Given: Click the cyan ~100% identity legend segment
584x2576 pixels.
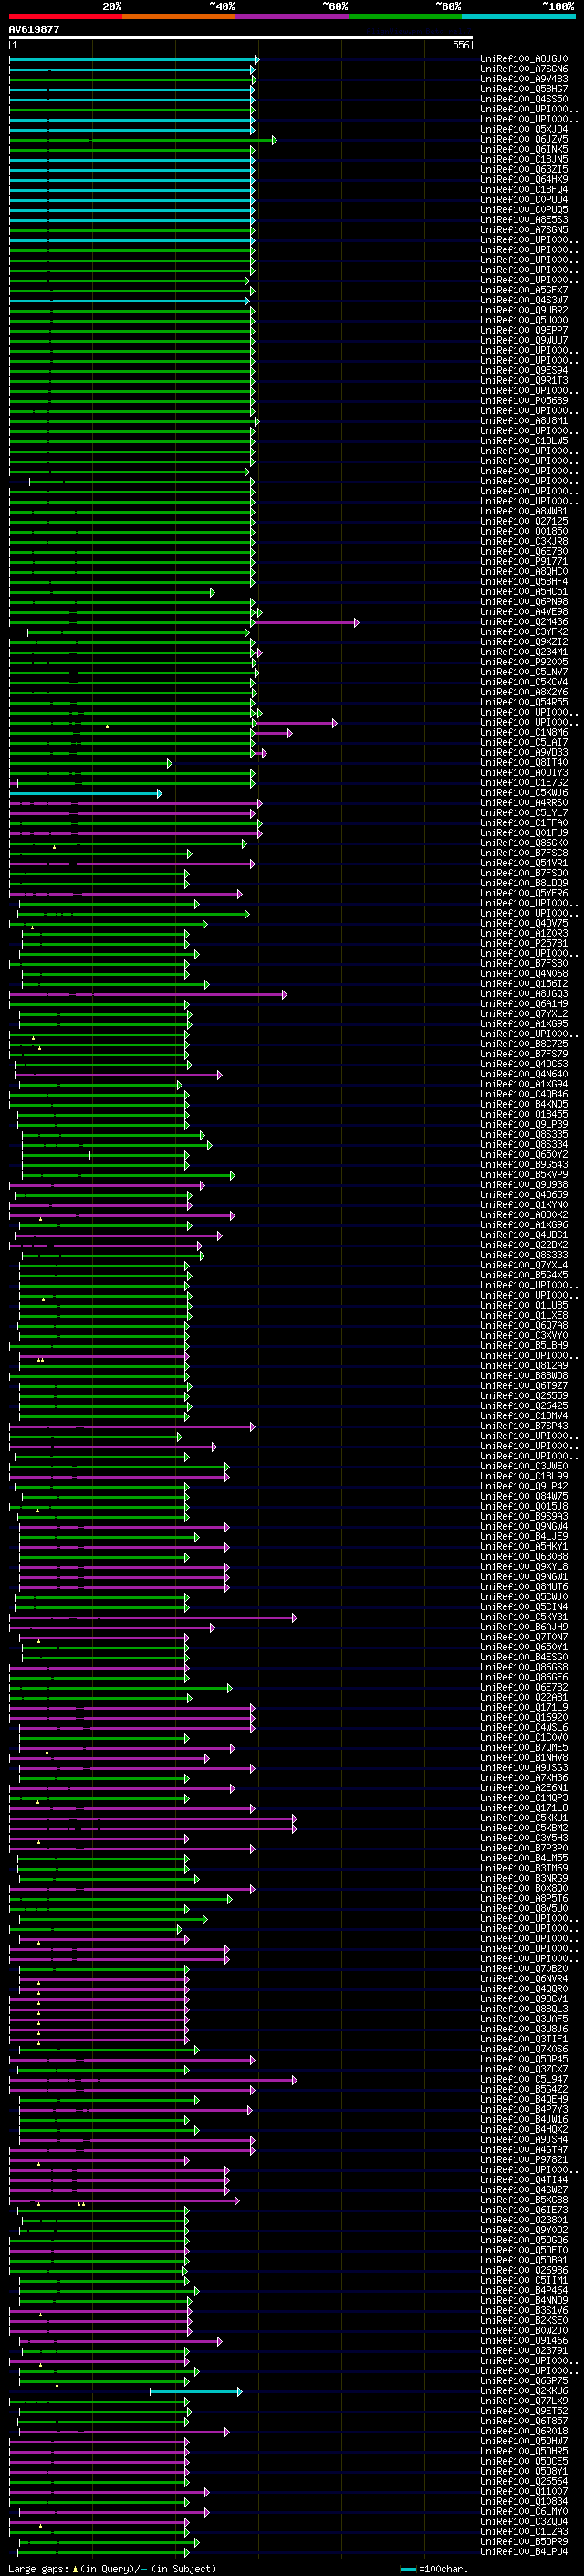Looking at the screenshot, I should (x=518, y=16).
